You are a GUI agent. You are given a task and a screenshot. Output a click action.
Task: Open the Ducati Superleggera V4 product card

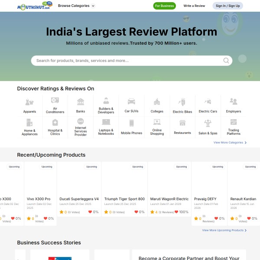79,199
